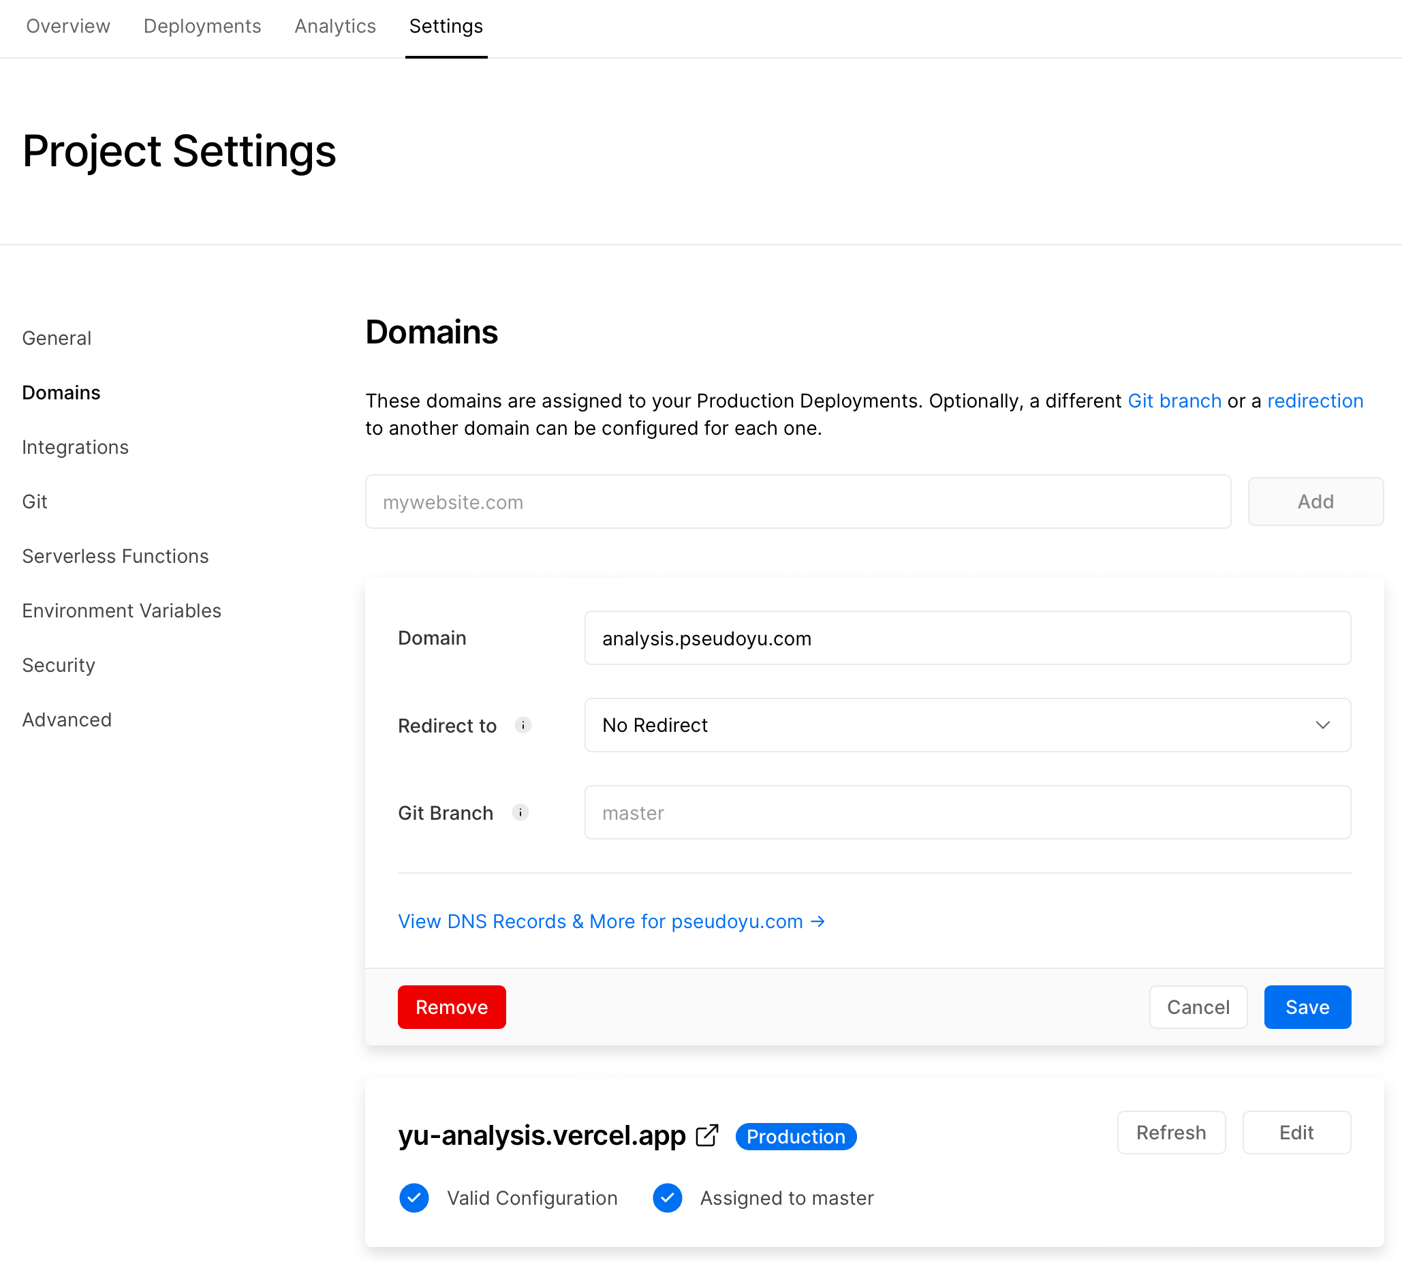Focus the mywebsite.com domain input
Viewport: 1402px width, 1262px height.
pos(797,502)
